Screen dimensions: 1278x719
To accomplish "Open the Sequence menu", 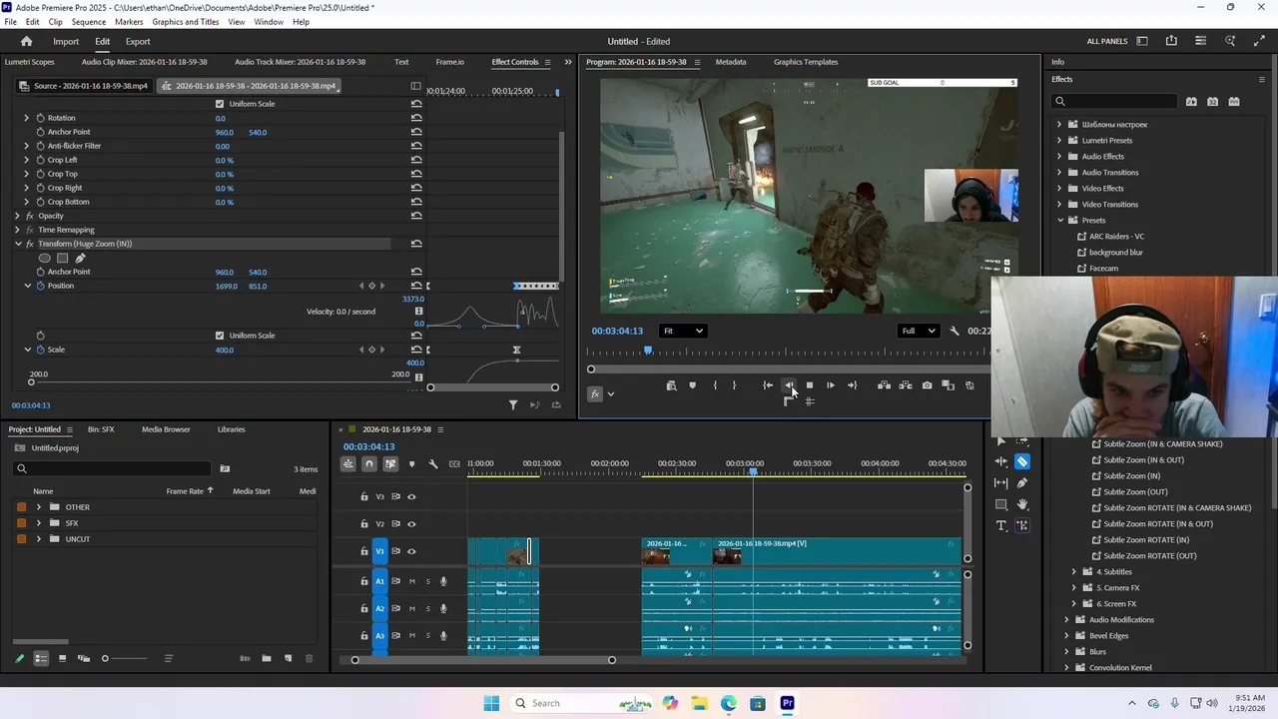I will coord(89,21).
